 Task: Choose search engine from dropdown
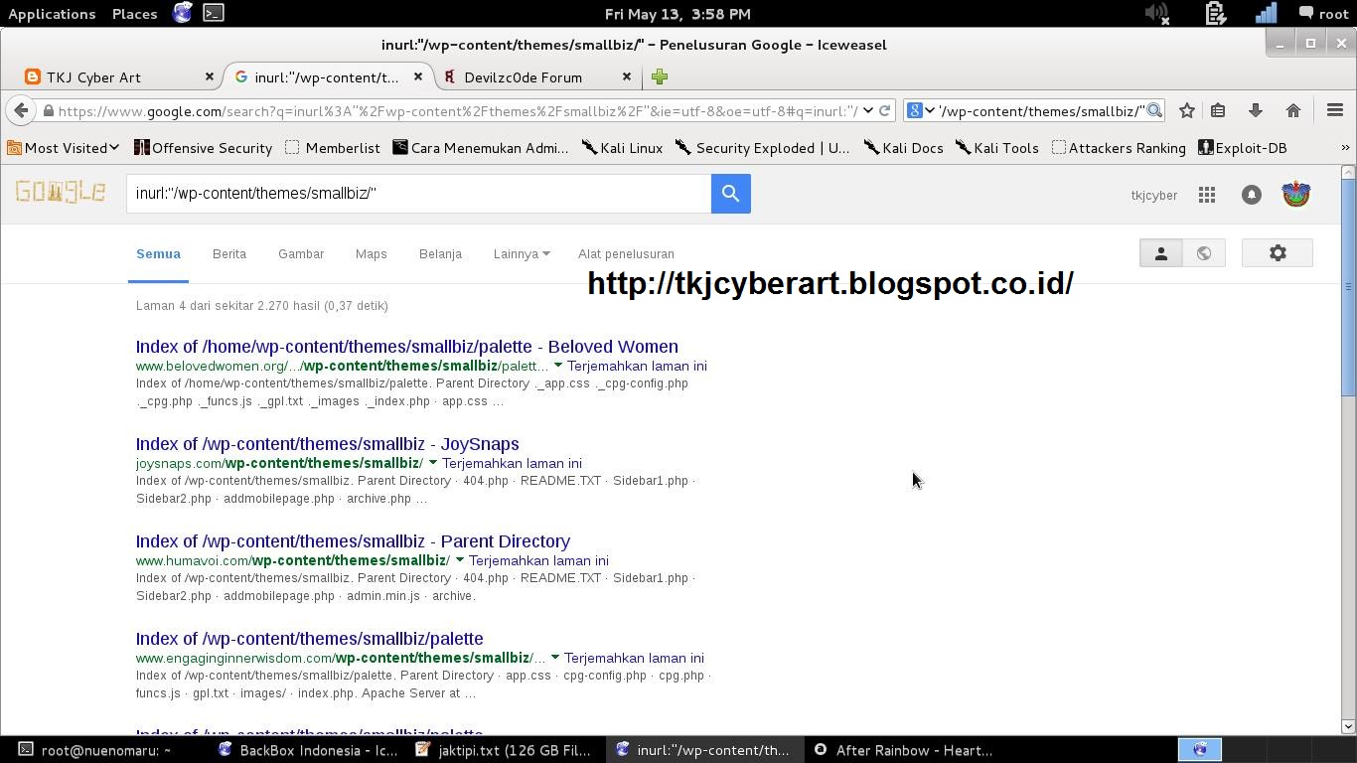point(921,110)
